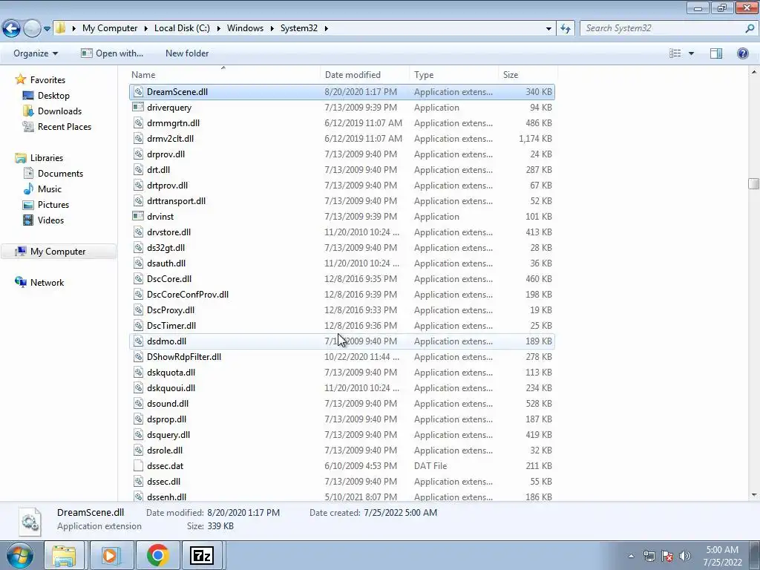
Task: Select file DscCoreConfProv.dll
Action: [x=188, y=294]
